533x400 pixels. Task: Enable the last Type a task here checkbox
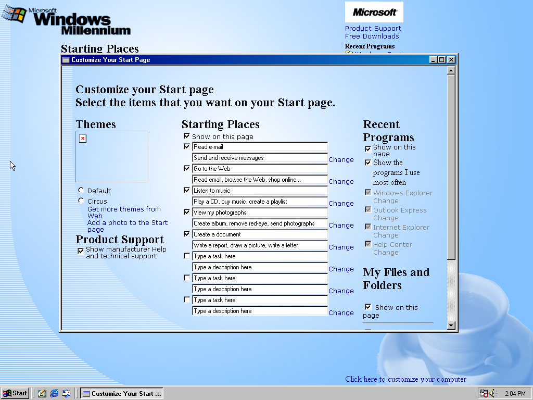[x=187, y=299]
